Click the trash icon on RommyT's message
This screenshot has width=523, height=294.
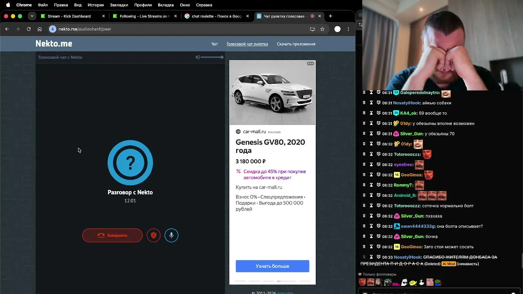(x=364, y=185)
